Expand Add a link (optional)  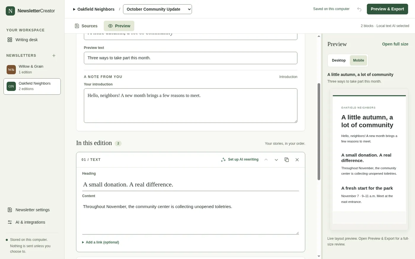click(x=100, y=242)
